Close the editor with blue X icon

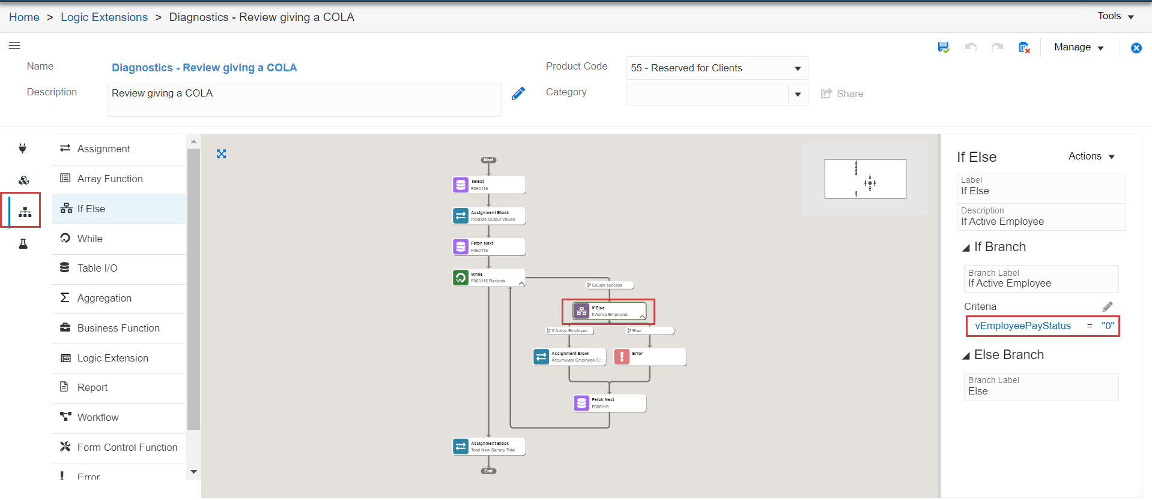click(1136, 48)
